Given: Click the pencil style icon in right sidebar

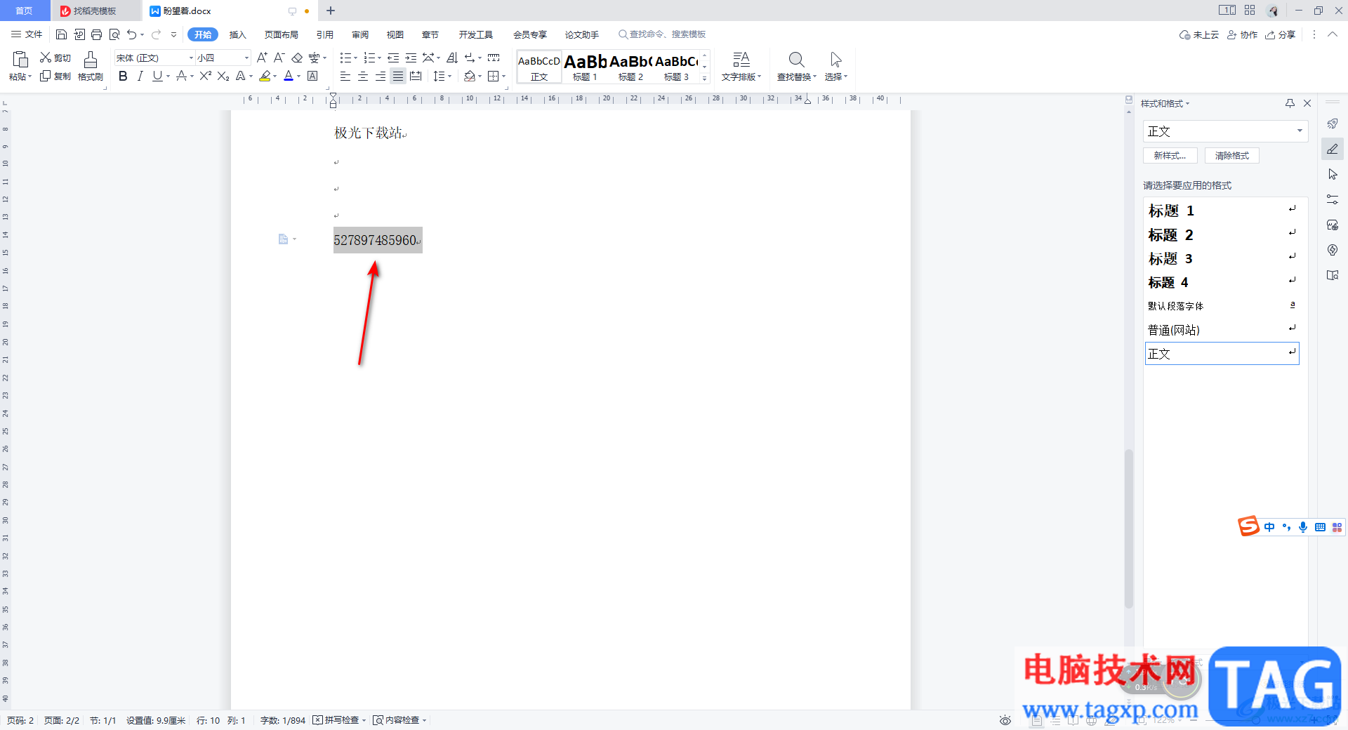Looking at the screenshot, I should point(1333,149).
